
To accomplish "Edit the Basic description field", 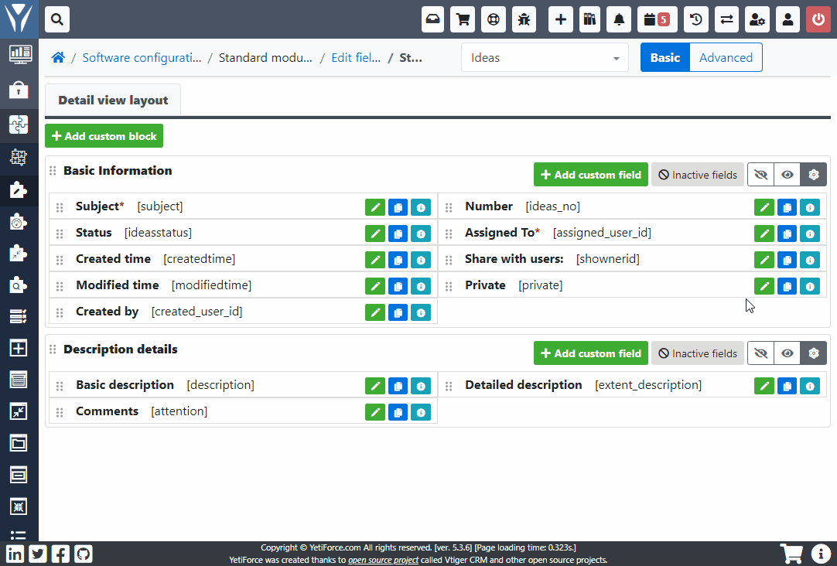I will [x=375, y=386].
